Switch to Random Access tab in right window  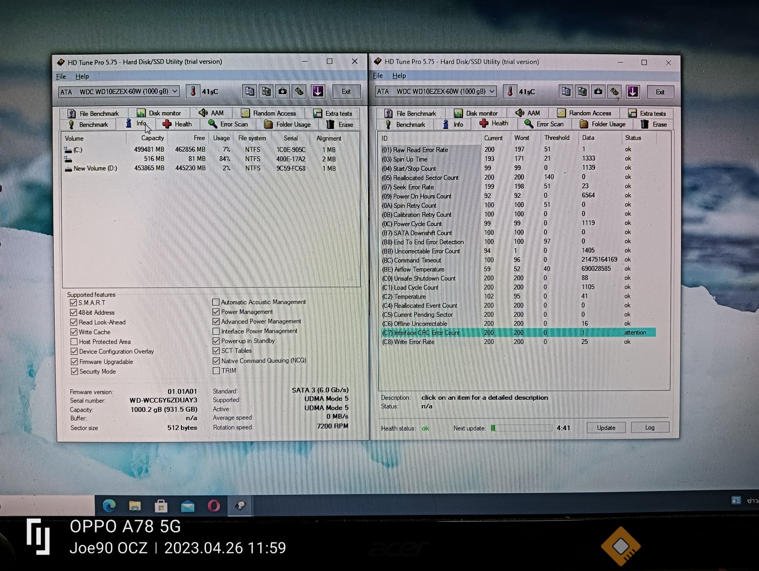[x=584, y=113]
